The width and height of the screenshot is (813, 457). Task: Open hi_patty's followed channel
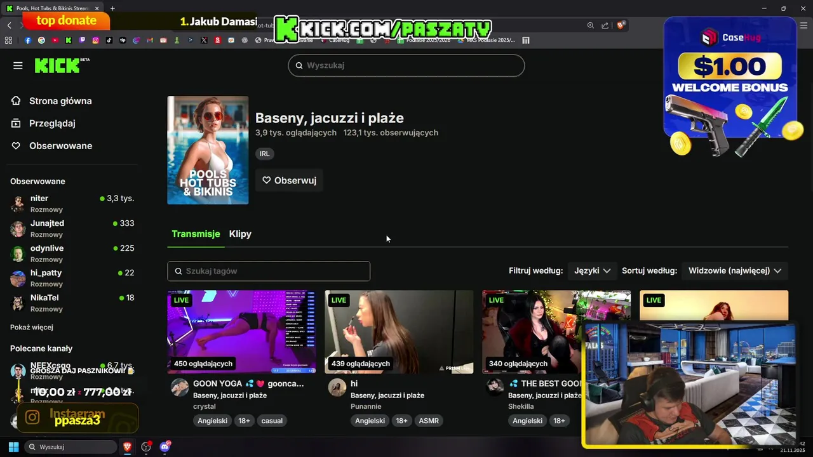pyautogui.click(x=72, y=277)
